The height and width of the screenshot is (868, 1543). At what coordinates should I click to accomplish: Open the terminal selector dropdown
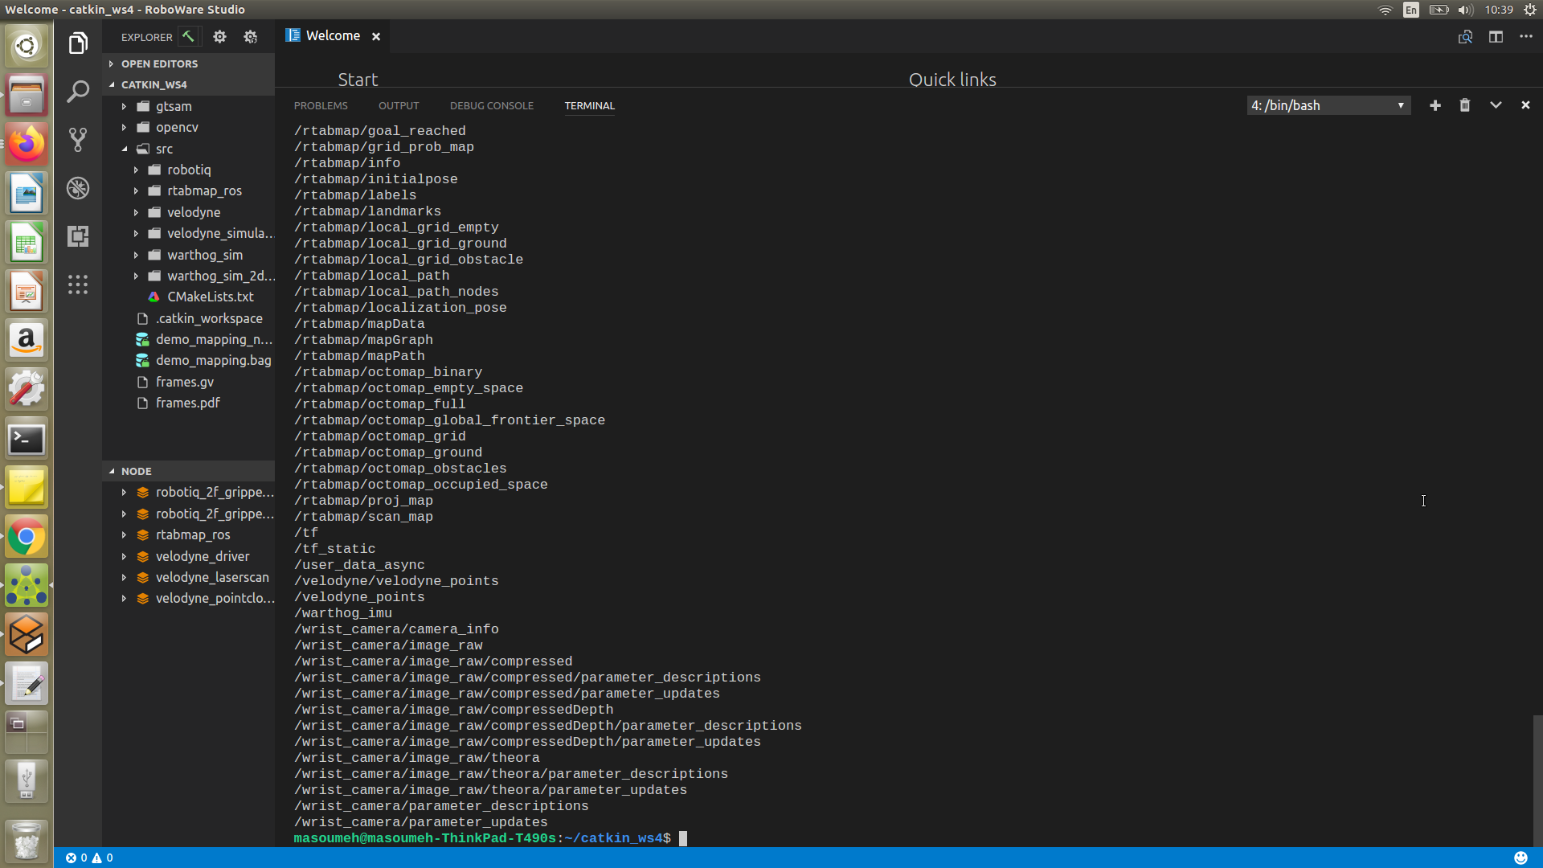[1328, 105]
